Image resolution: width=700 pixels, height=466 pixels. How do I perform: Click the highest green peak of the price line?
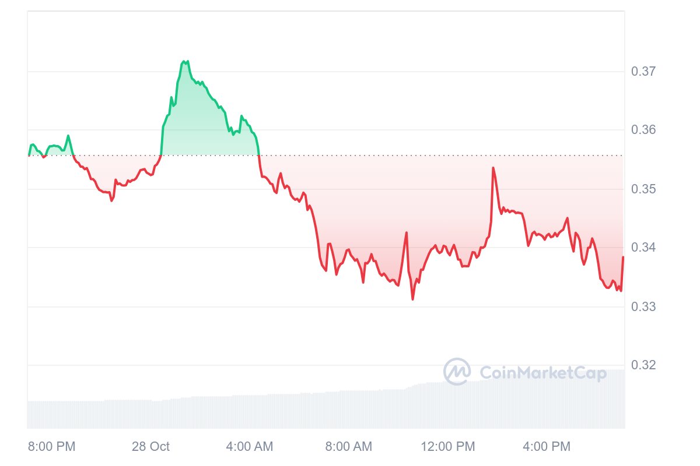coord(184,61)
